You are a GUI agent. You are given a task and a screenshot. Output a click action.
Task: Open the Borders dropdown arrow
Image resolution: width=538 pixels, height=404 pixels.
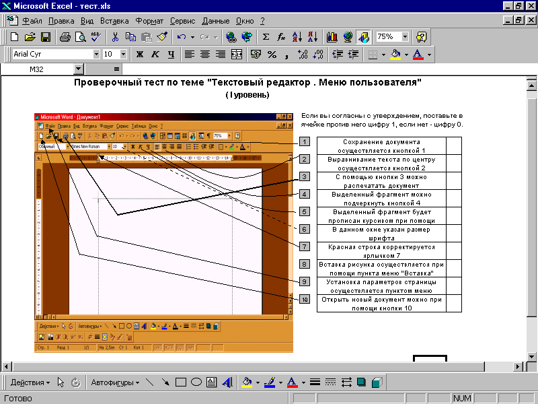[x=383, y=55]
